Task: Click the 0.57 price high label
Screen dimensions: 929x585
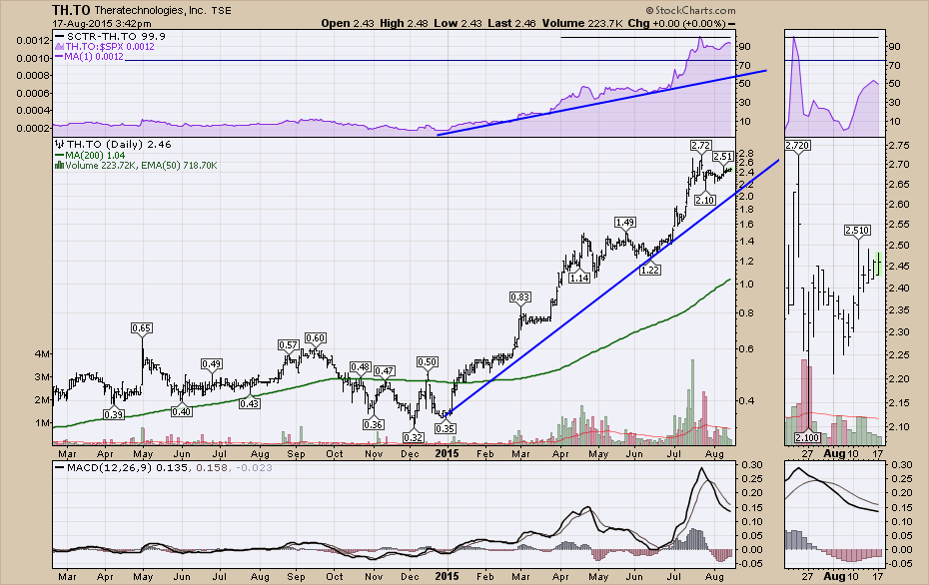Action: (289, 345)
